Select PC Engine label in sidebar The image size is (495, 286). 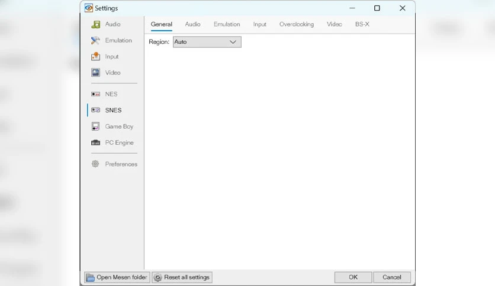(120, 142)
